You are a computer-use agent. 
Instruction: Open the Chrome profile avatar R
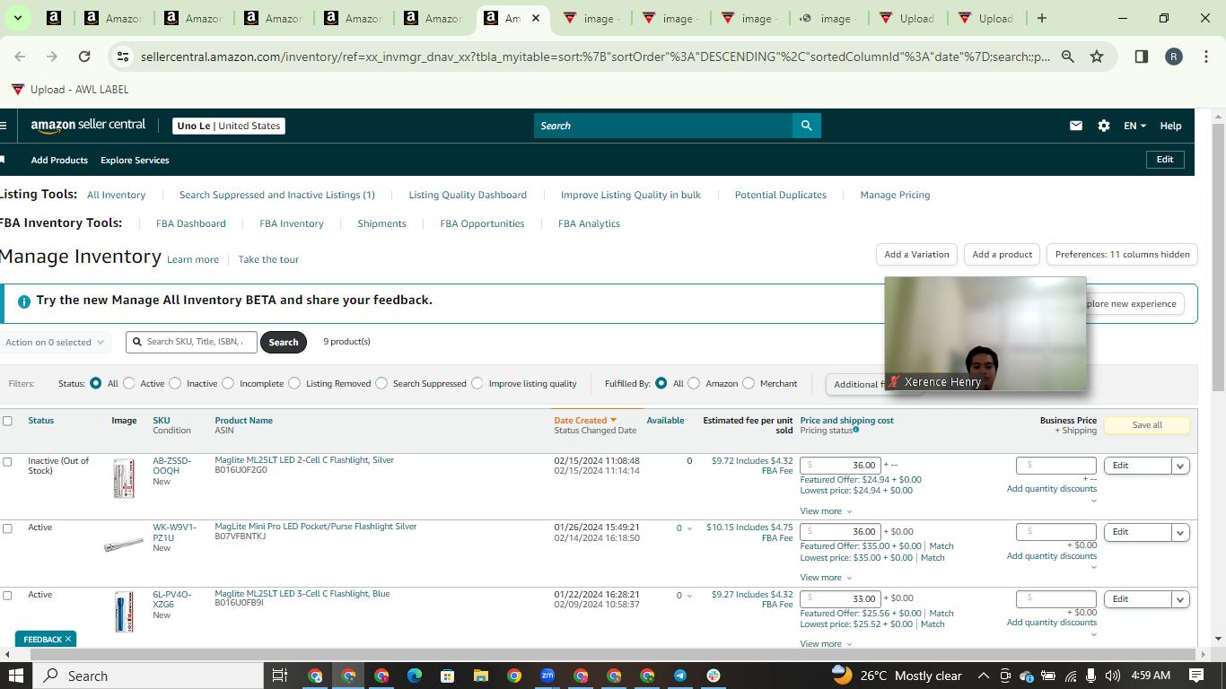(1174, 57)
